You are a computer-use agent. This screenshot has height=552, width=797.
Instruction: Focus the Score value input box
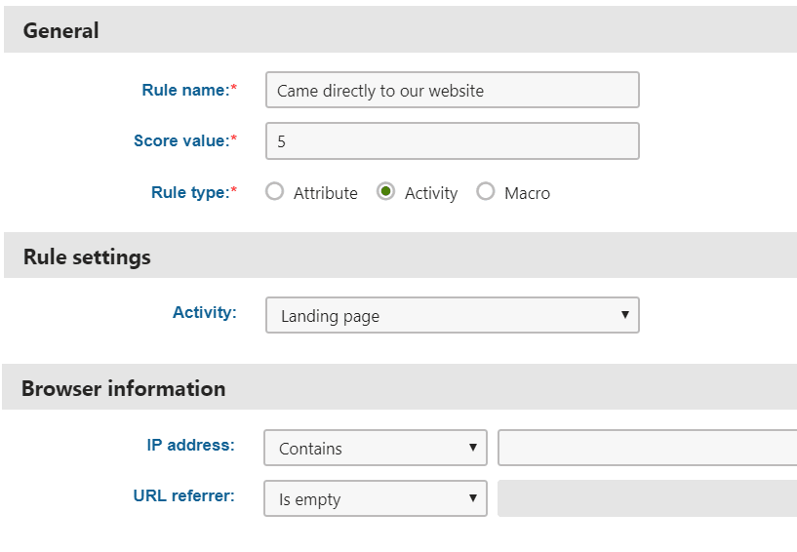453,140
